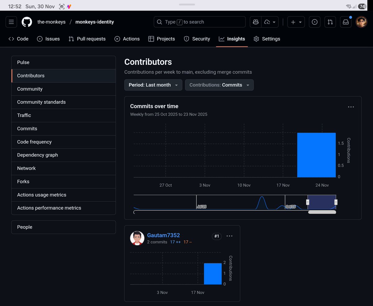The height and width of the screenshot is (306, 373).
Task: Open Forks in the sidebar
Action: pos(63,182)
